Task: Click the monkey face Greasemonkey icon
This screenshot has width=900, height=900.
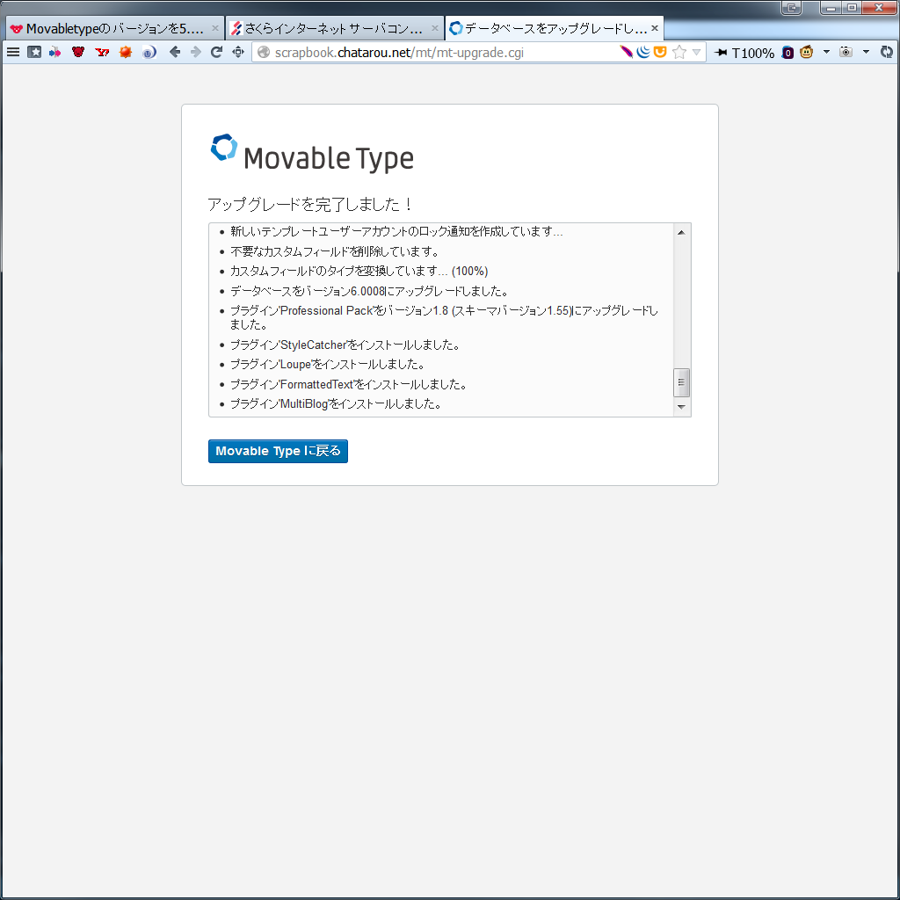Action: click(x=807, y=52)
